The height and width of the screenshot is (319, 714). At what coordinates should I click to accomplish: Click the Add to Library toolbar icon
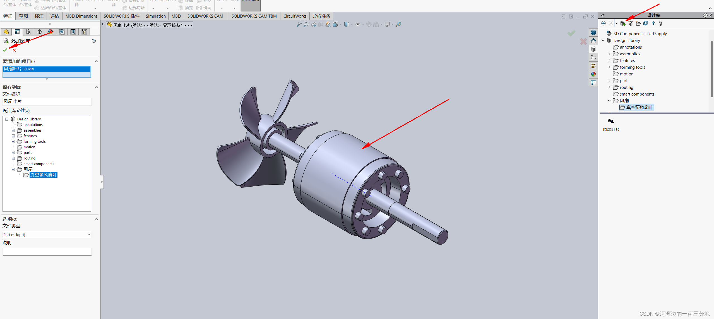click(623, 23)
